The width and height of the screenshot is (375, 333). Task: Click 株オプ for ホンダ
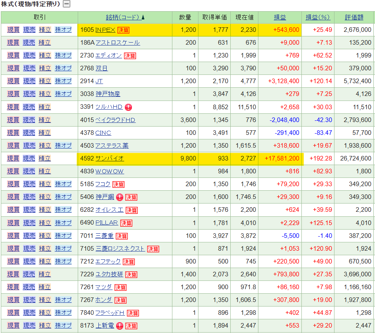coord(63,300)
